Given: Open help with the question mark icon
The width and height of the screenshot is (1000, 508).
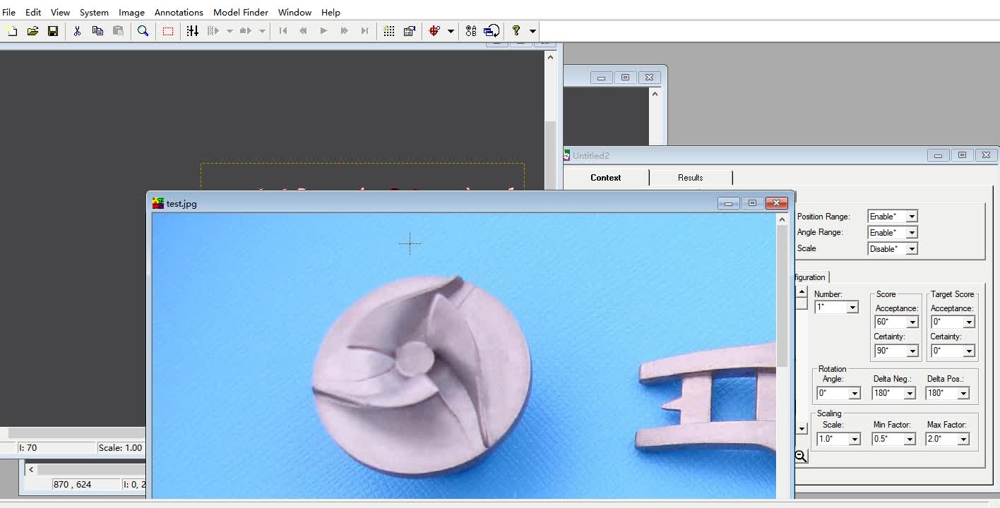Looking at the screenshot, I should (516, 31).
